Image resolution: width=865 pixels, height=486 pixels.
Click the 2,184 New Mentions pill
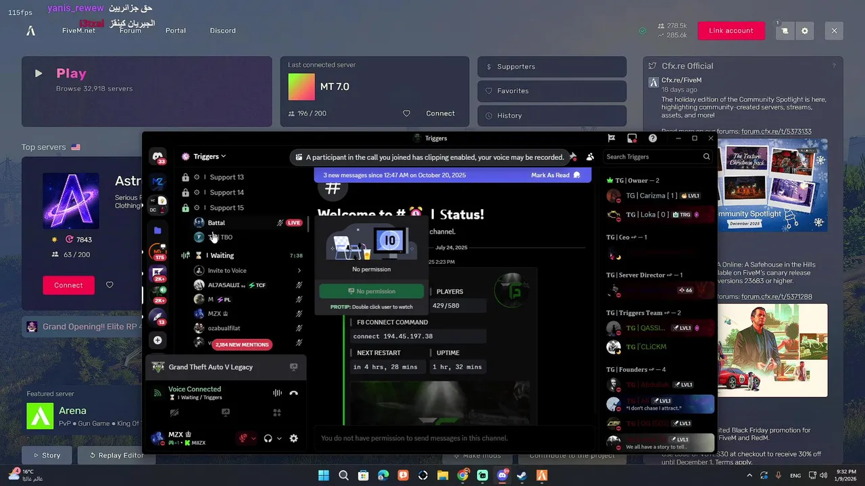(242, 344)
